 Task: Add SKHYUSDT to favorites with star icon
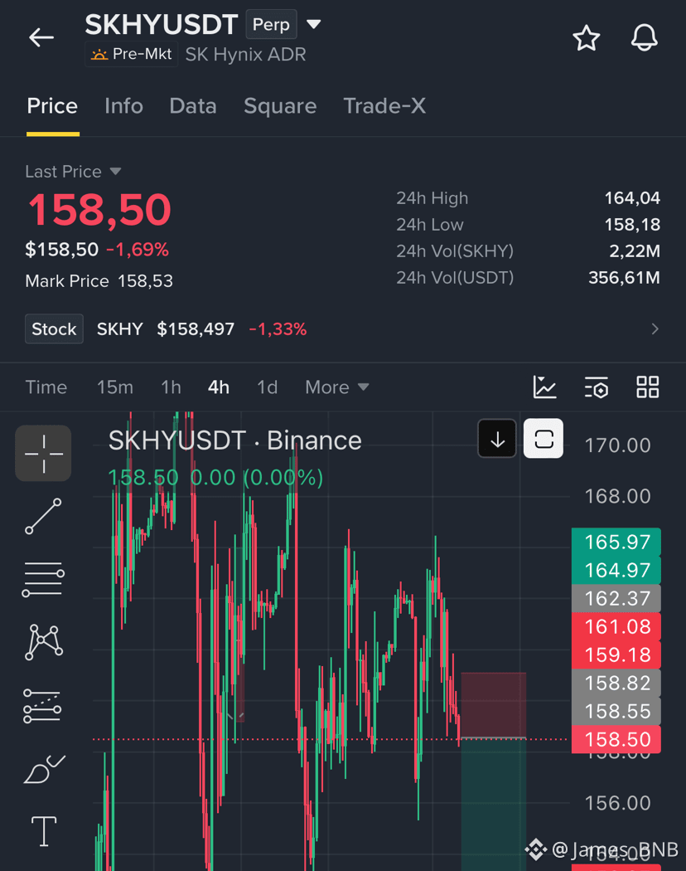coord(586,38)
